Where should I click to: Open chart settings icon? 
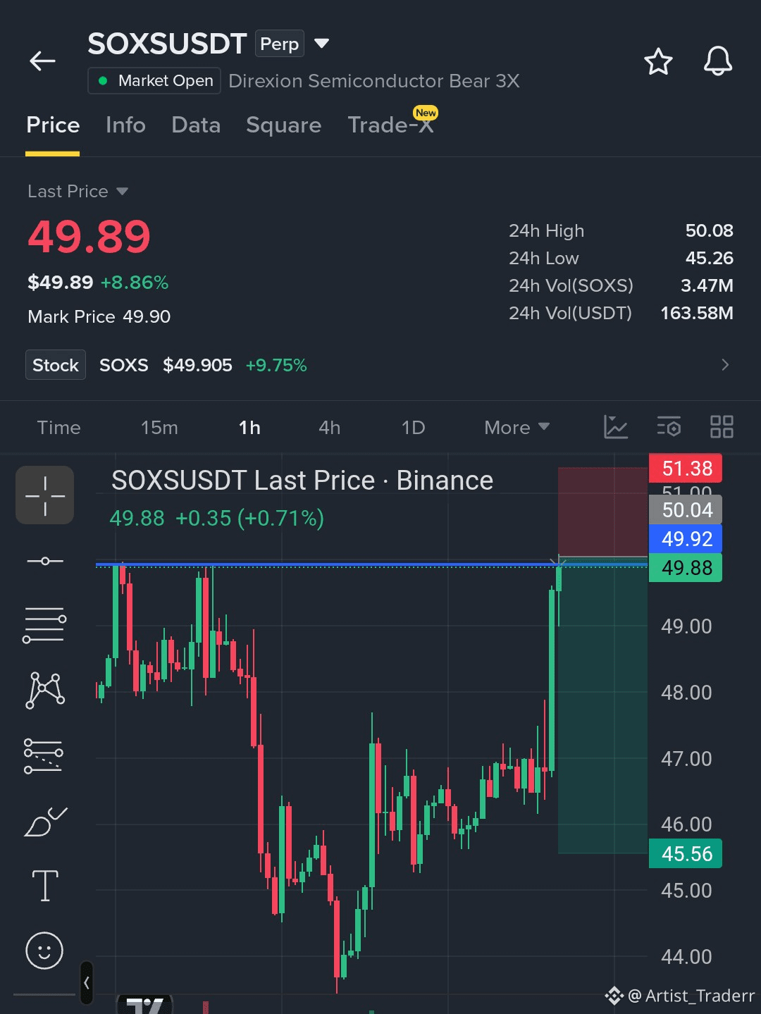click(x=669, y=427)
